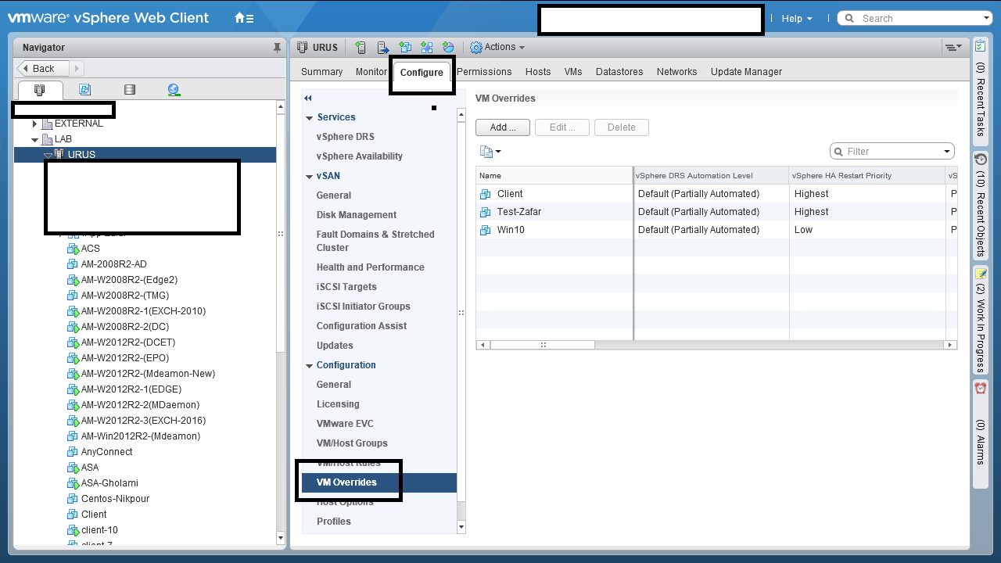Switch Navigator to Storage view
The height and width of the screenshot is (563, 1001).
[130, 90]
